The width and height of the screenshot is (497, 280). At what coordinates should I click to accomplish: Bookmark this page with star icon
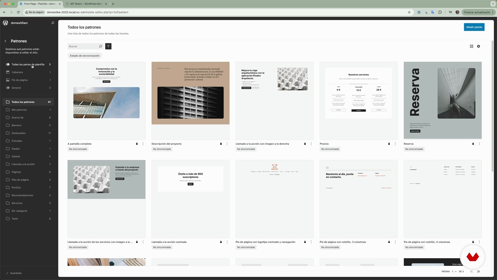[409, 12]
